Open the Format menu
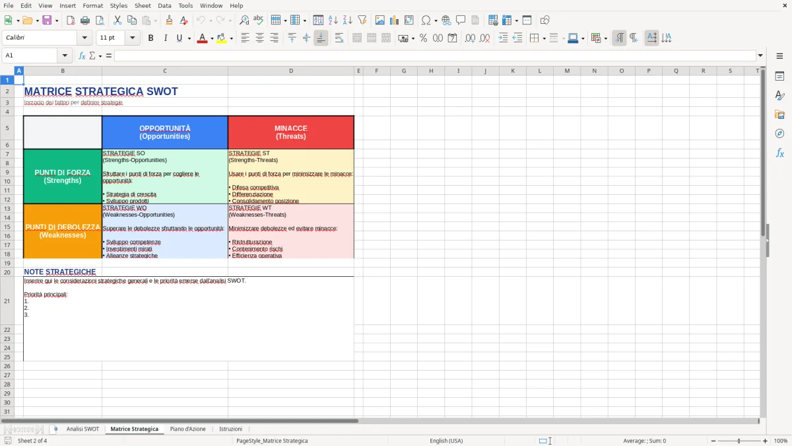 point(92,5)
